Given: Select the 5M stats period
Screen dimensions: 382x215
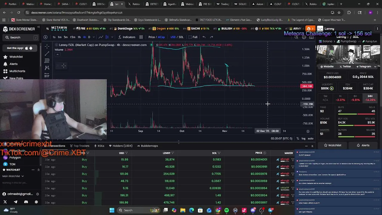Looking at the screenshot, I should tap(325, 98).
